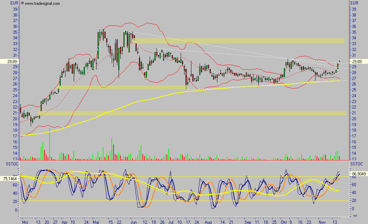368x224 pixels.
Task: Click the copyright symbol beside tradesignal
Action: (22, 3)
